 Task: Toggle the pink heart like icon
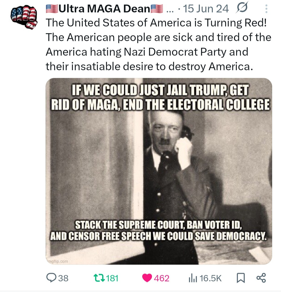(x=147, y=278)
